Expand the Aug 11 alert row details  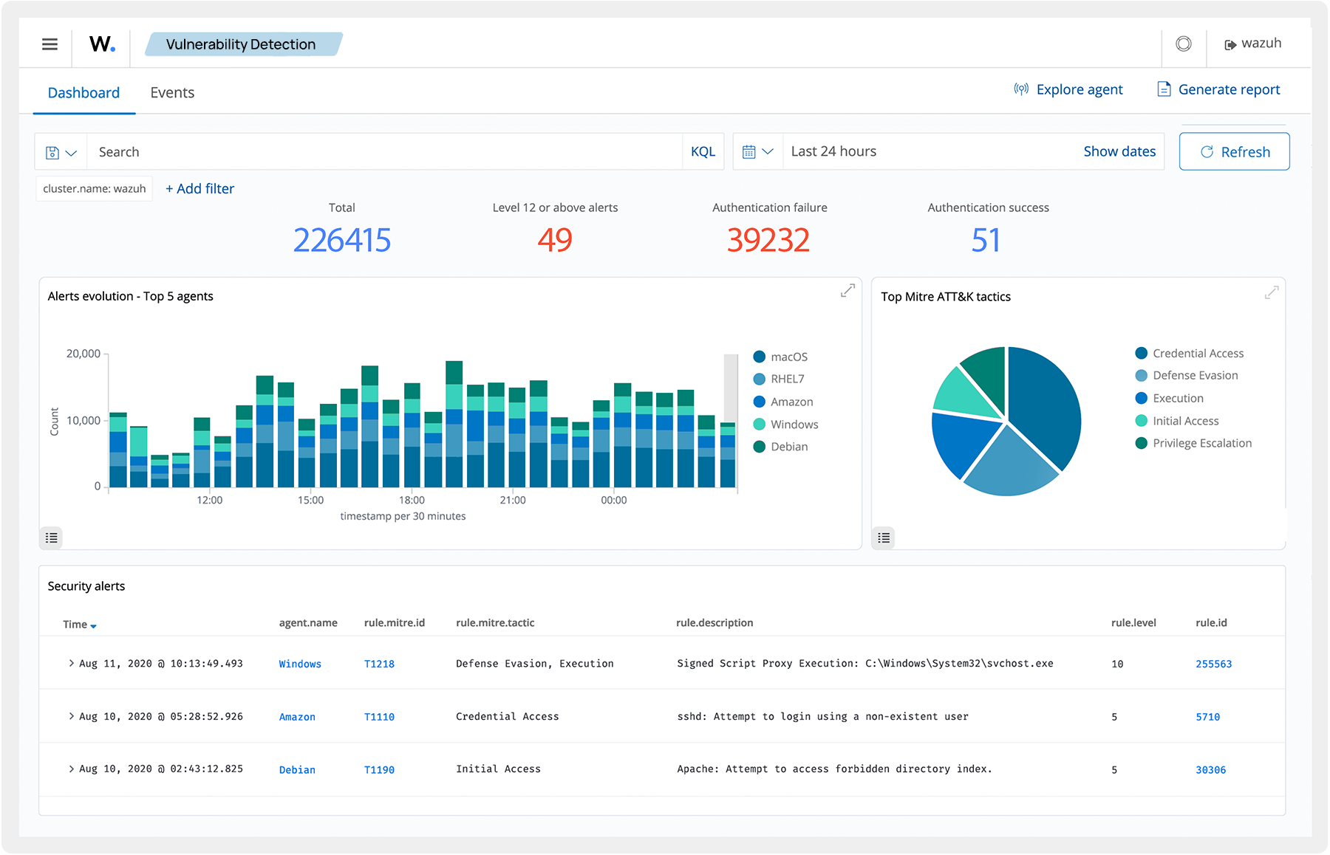[x=71, y=663]
